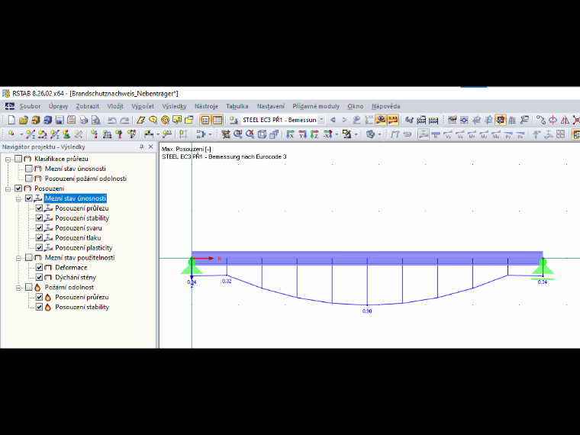
Task: Uncheck the Posouzení svaru checkbox
Action: click(x=39, y=228)
